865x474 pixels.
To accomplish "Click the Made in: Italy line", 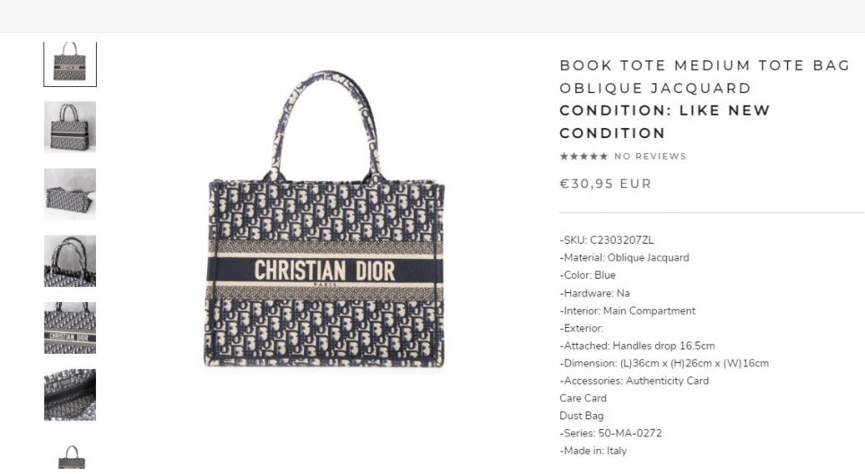I will [x=593, y=451].
